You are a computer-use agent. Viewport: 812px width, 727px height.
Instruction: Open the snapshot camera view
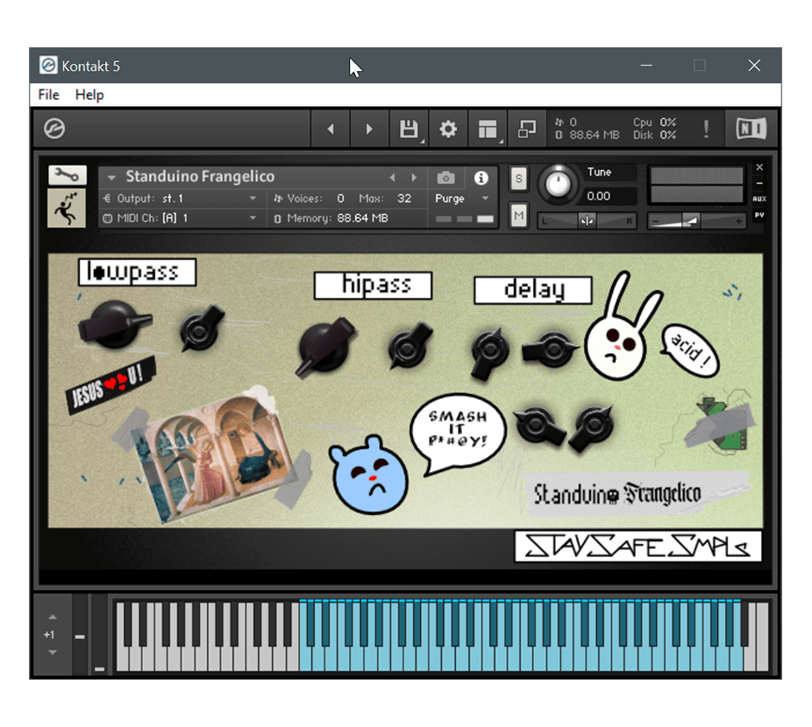click(445, 178)
